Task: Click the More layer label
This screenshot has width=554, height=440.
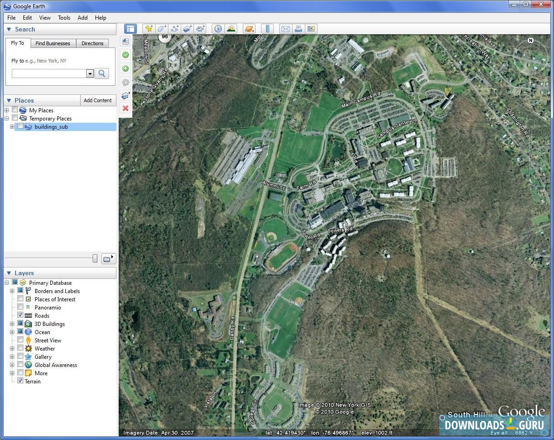Action: (41, 373)
